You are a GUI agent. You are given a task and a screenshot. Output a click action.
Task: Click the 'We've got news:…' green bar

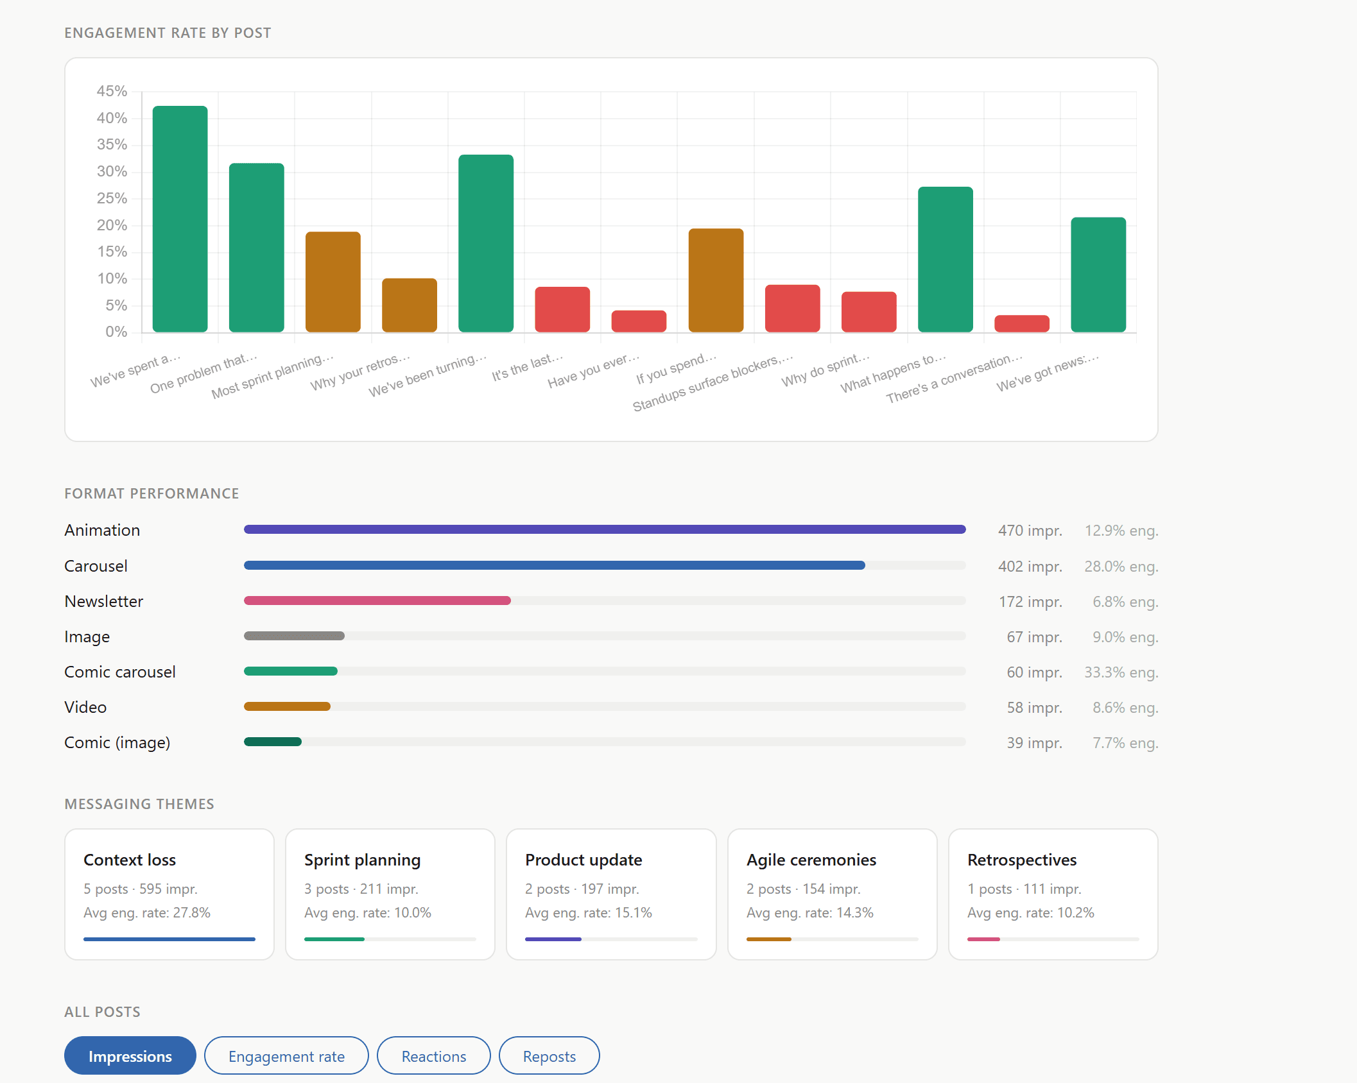point(1098,275)
